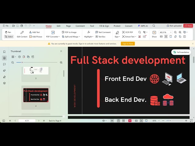
Task: Open the Attachments sidebar panel
Action: [4, 71]
